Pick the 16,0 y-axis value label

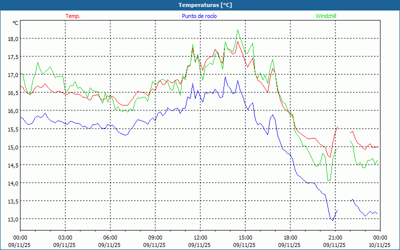[x=12, y=111]
